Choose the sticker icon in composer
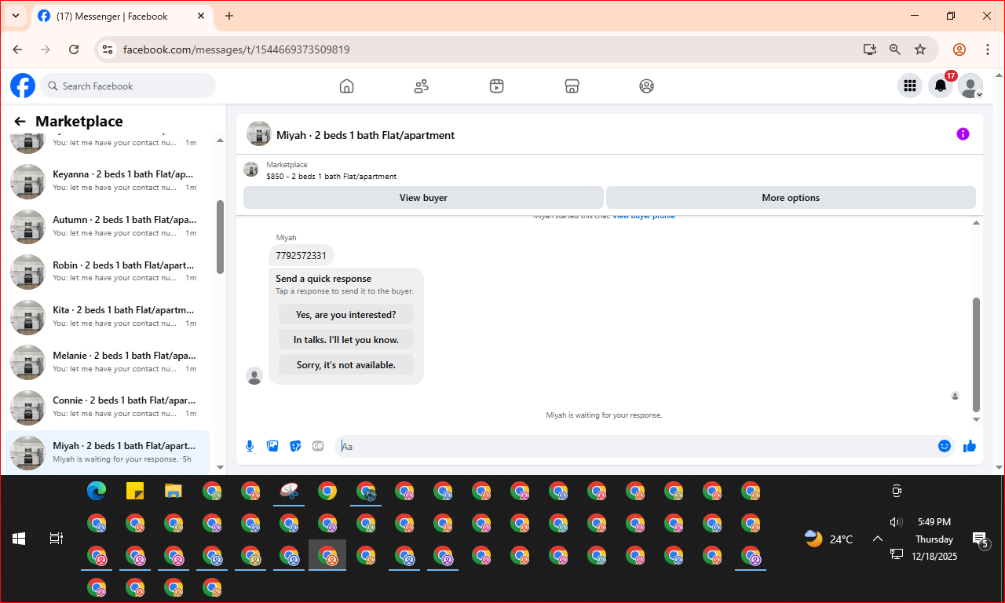Viewport: 1005px width, 603px height. 295,446
